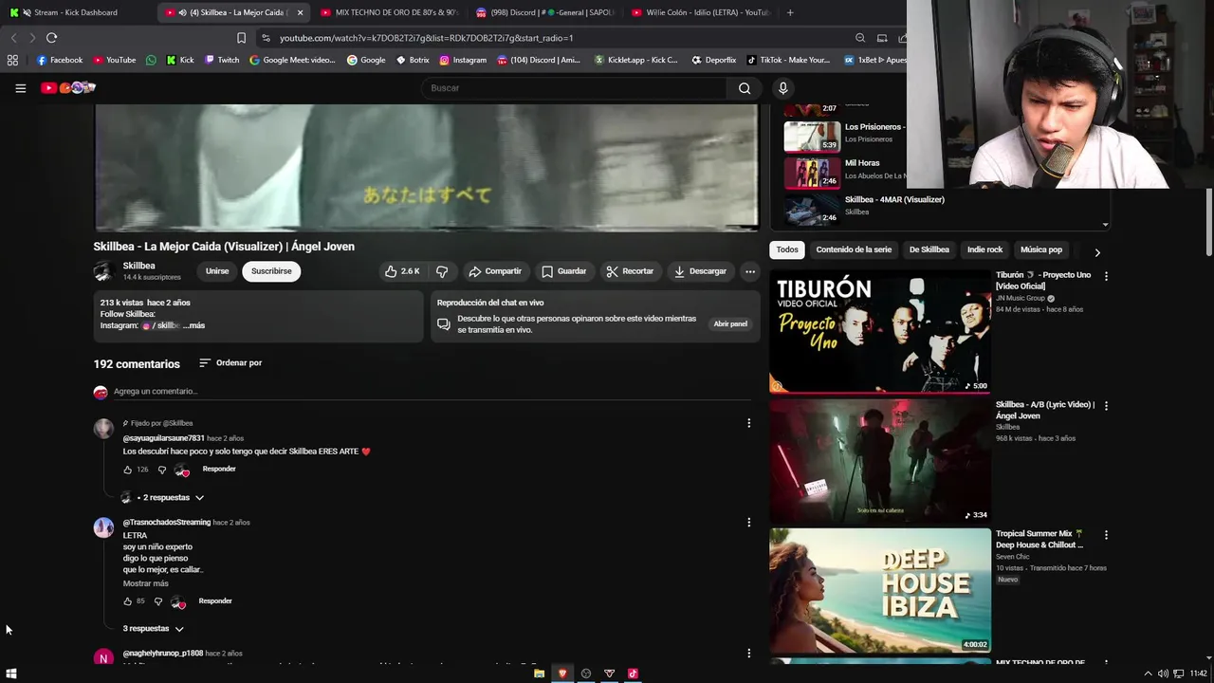Image resolution: width=1214 pixels, height=683 pixels.
Task: Close the Skillbea - La Mejor Caída tab
Action: 301,12
